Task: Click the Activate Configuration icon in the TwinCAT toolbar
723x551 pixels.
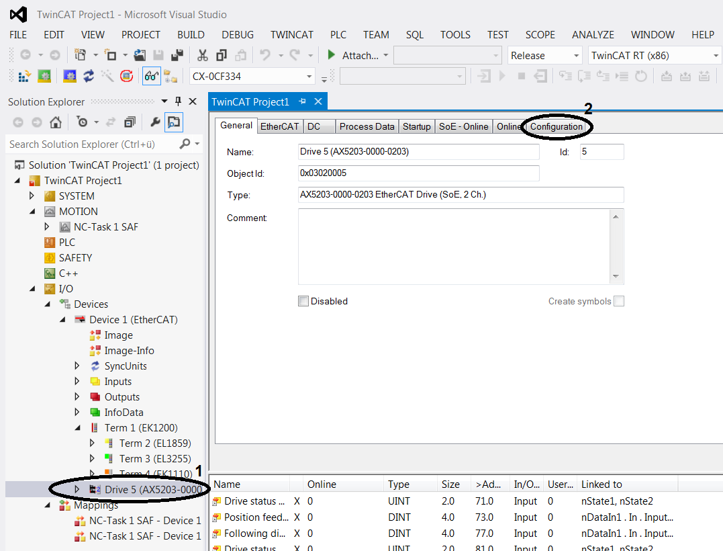Action: (24, 76)
